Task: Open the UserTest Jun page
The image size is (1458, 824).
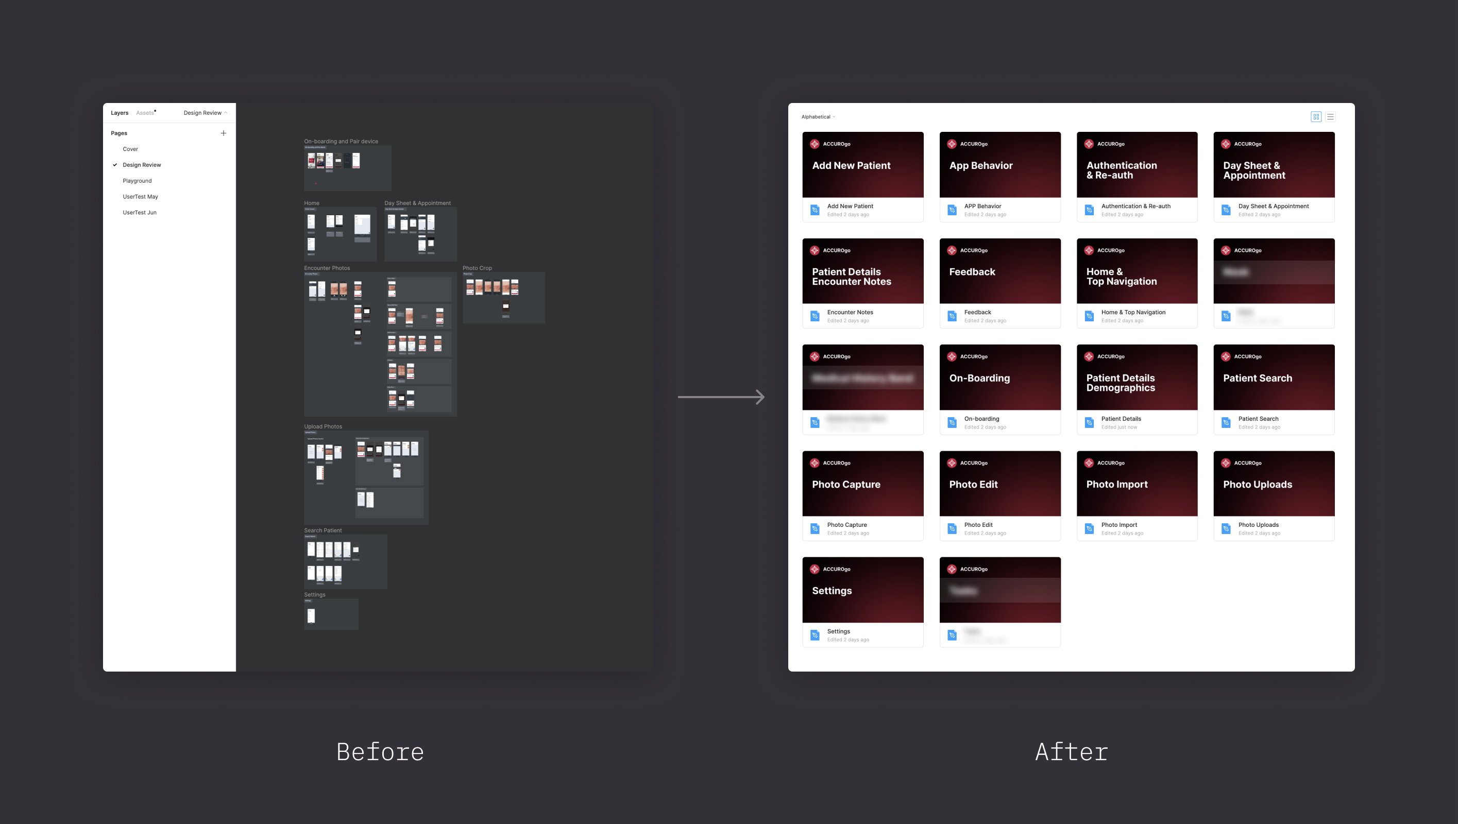Action: click(x=139, y=212)
